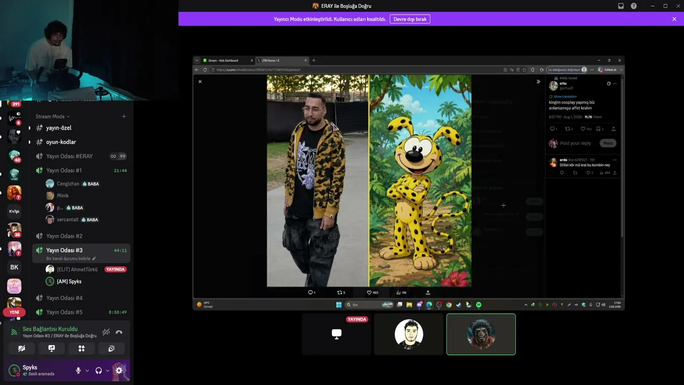
Task: Toggle noise suppression icon in voice panel
Action: click(x=106, y=332)
